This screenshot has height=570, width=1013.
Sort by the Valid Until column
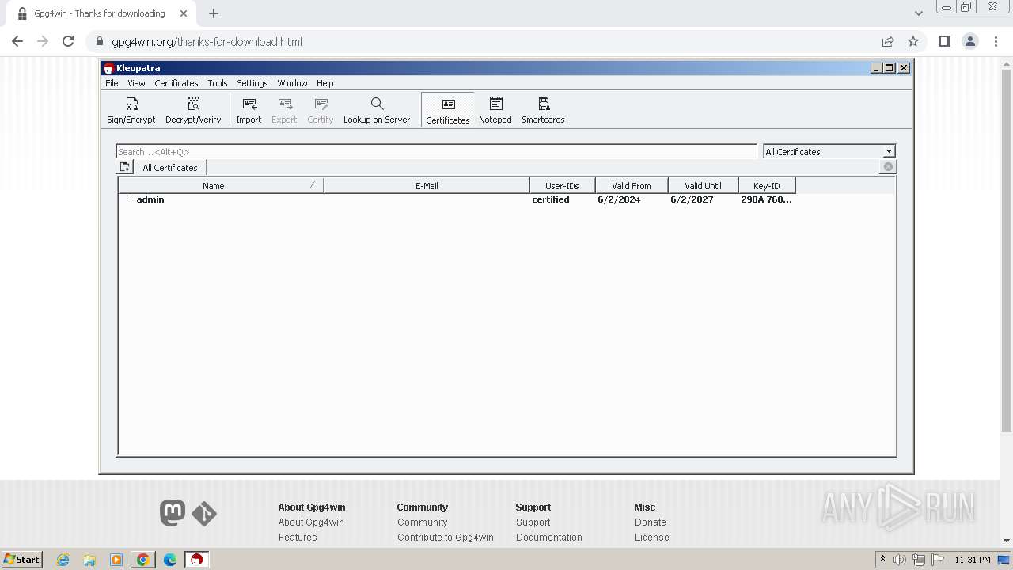(x=703, y=186)
